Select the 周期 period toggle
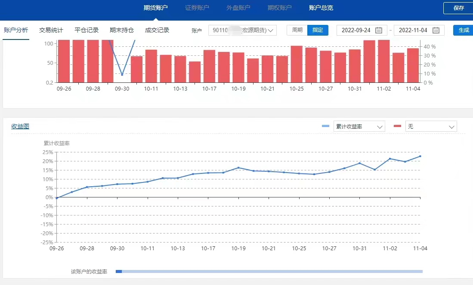Image resolution: width=473 pixels, height=285 pixels. coord(297,30)
